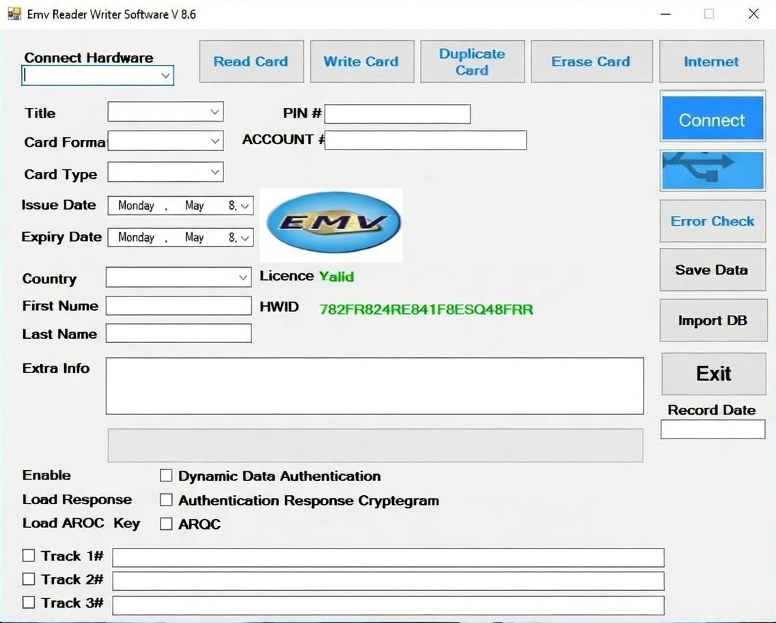
Task: Click the app icon in title bar
Action: [x=14, y=14]
